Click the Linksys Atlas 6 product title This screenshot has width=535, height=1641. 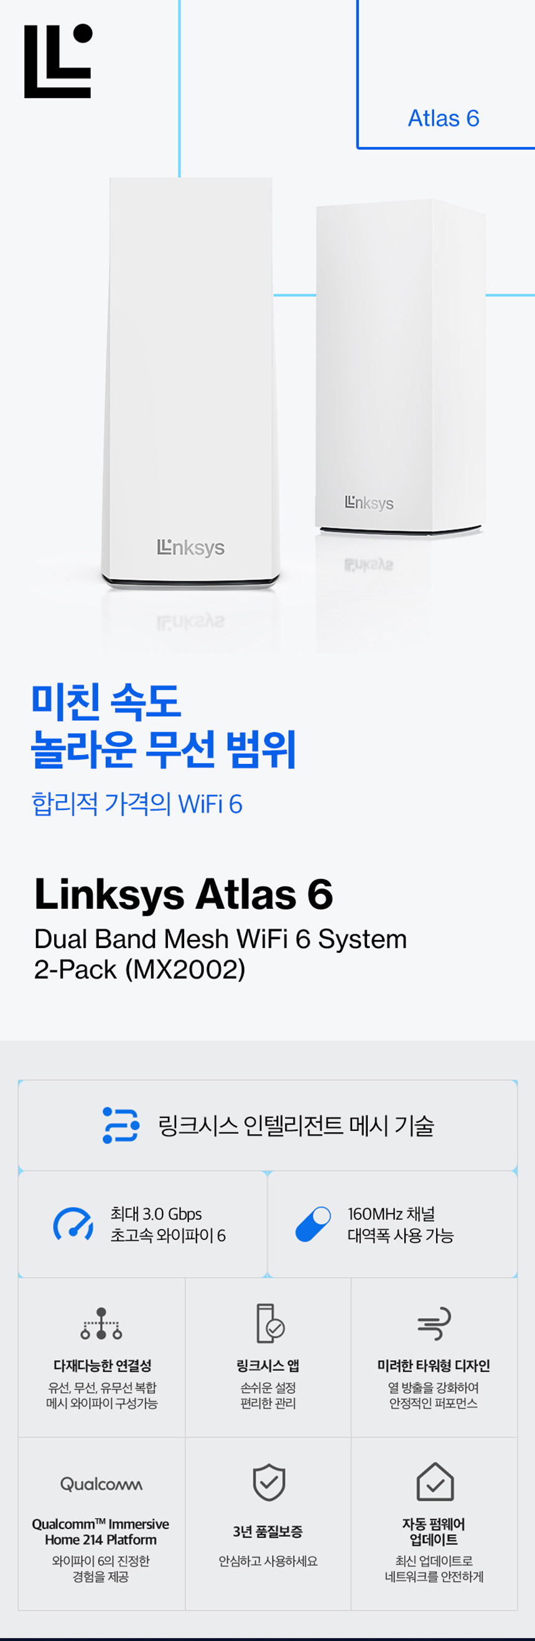pos(184,894)
